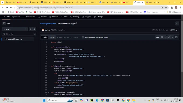Show hidden system tray icons
This screenshot has width=183, height=103.
coord(145,100)
